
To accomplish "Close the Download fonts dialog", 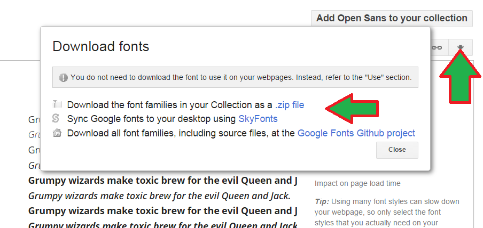I will tap(396, 150).
